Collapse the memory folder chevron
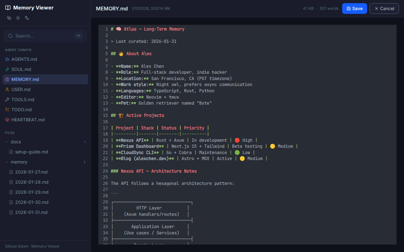This screenshot has height=252, width=404. (7, 162)
